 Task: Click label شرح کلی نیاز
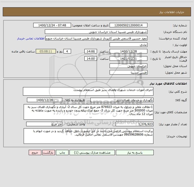pos(178,92)
